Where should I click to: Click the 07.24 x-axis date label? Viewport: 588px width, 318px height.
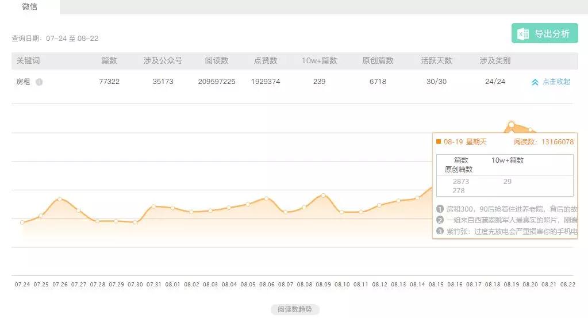pyautogui.click(x=22, y=284)
